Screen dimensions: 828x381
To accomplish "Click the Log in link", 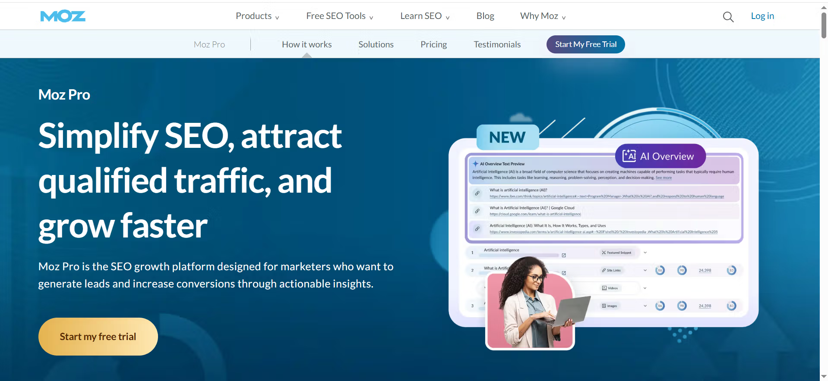I will [762, 16].
